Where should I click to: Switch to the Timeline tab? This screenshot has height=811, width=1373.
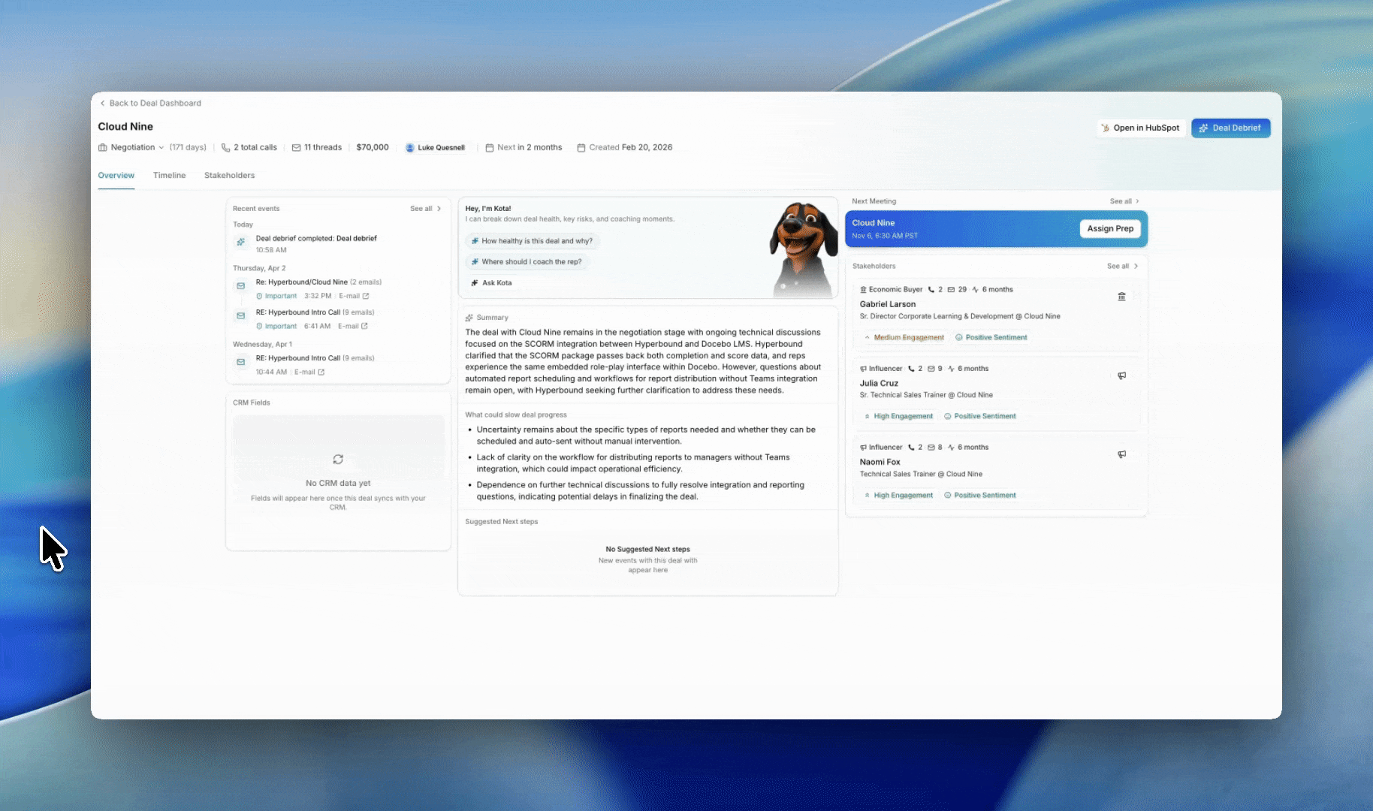(169, 175)
